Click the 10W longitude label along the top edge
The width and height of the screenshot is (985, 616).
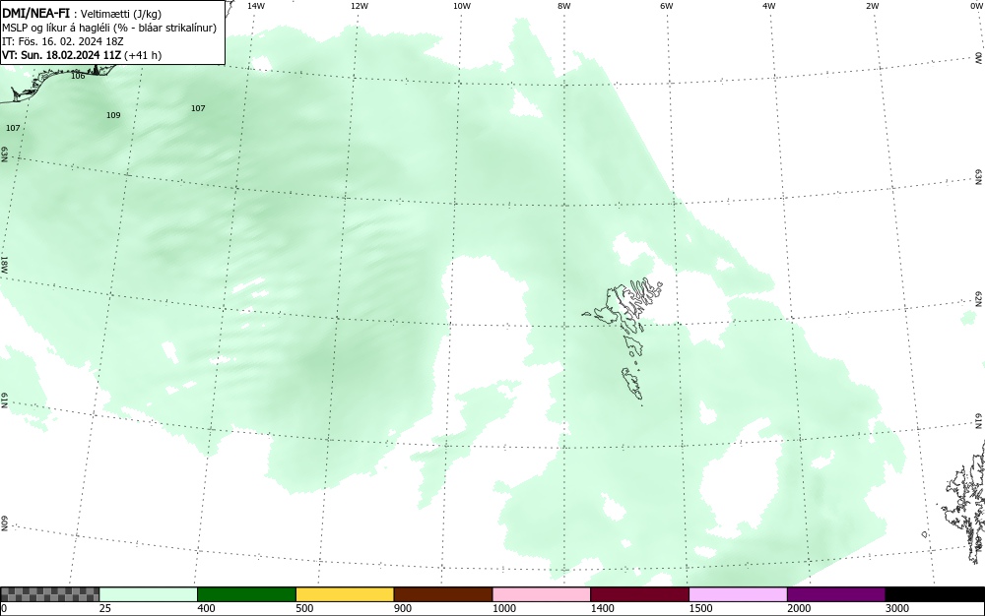point(462,6)
